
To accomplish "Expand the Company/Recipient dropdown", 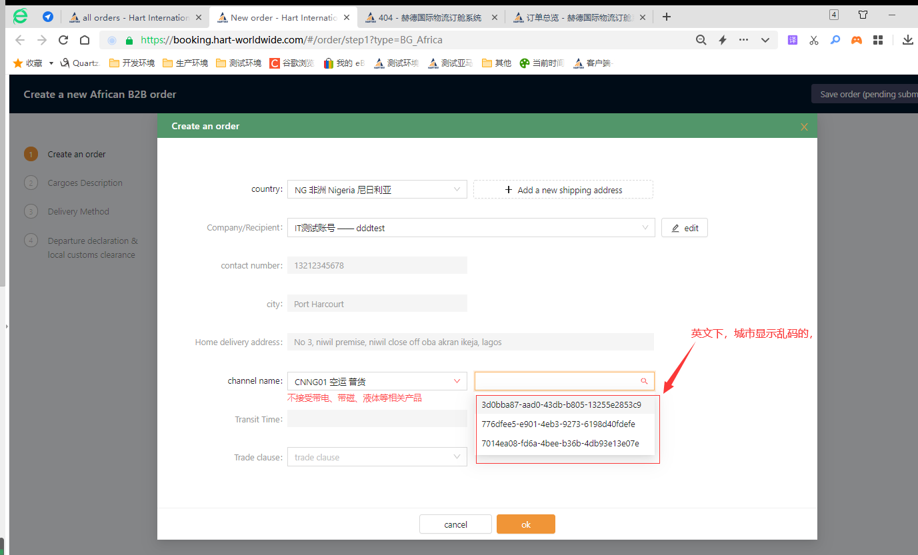I will pos(471,228).
